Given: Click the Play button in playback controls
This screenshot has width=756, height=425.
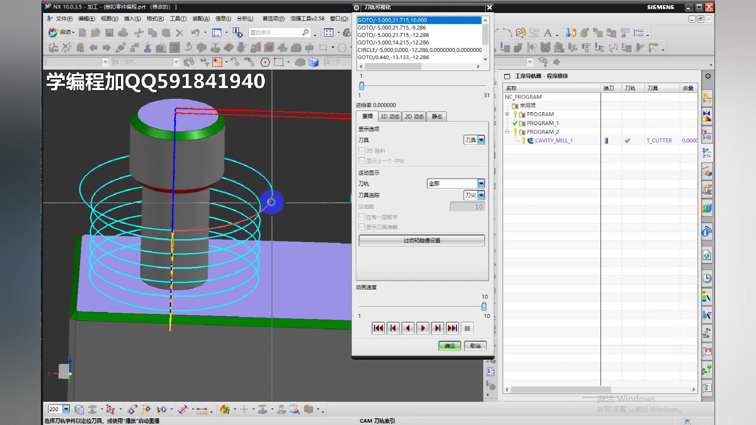Looking at the screenshot, I should (x=422, y=328).
